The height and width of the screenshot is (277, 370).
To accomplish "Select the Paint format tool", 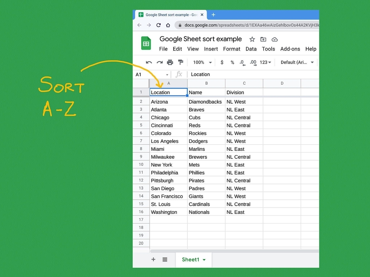I will [181, 62].
